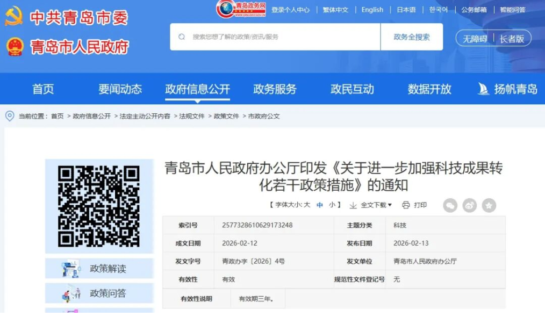Share the notice via Weibo icon

(469, 205)
